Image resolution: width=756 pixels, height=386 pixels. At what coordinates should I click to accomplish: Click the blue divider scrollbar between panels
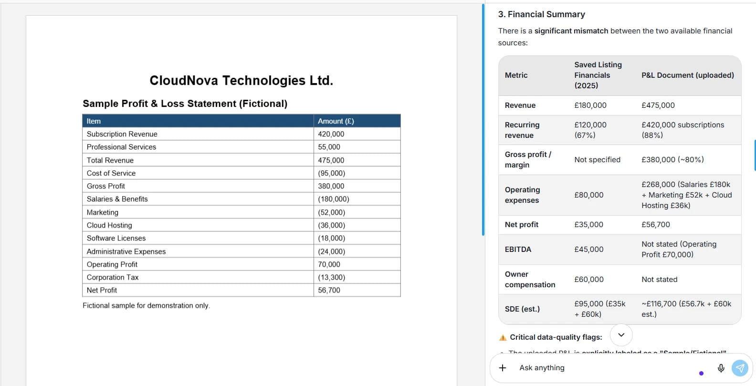pyautogui.click(x=483, y=119)
